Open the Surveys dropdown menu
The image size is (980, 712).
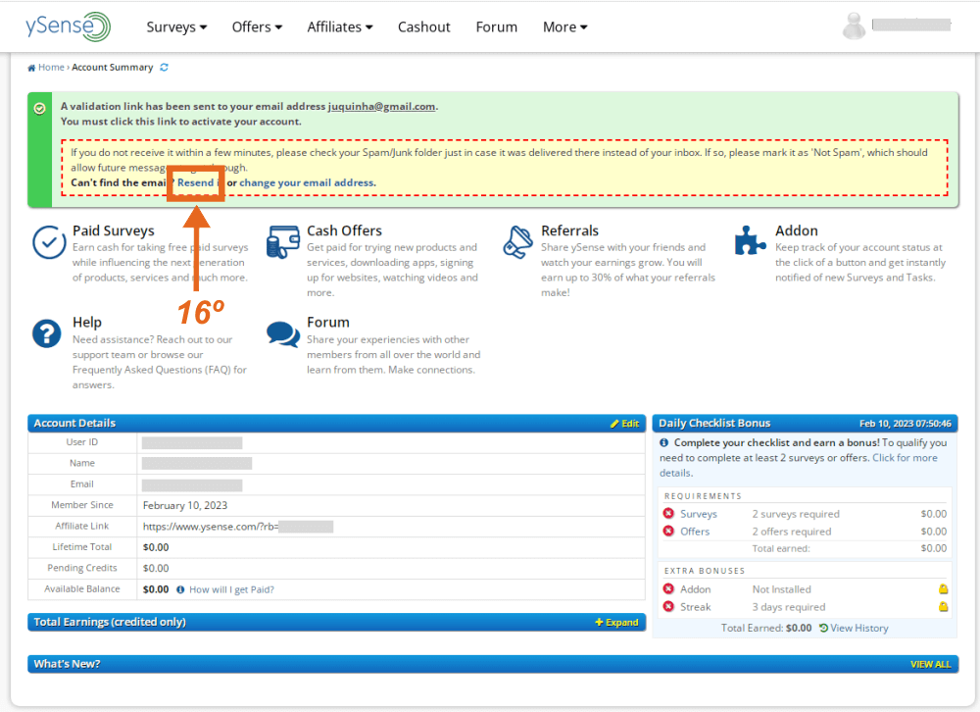tap(176, 26)
